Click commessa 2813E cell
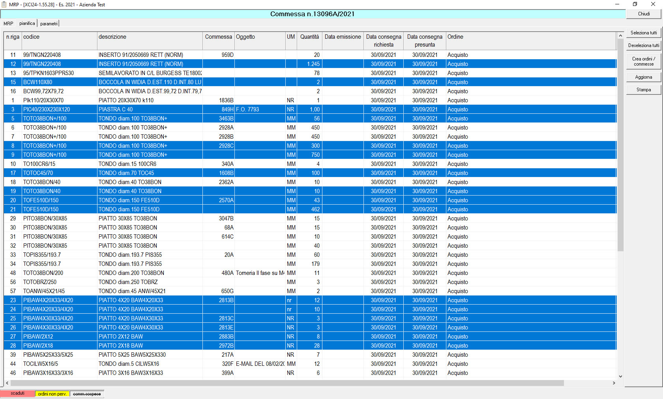This screenshot has height=399, width=663. 219,327
